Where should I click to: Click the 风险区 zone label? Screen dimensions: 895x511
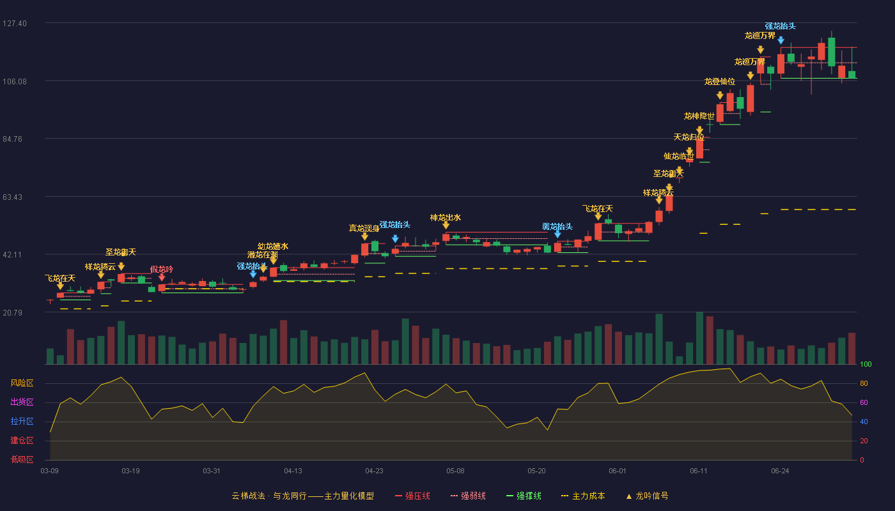click(x=22, y=383)
